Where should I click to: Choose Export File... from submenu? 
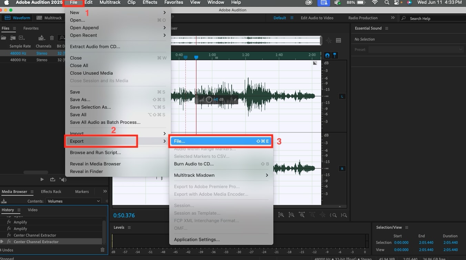point(221,141)
